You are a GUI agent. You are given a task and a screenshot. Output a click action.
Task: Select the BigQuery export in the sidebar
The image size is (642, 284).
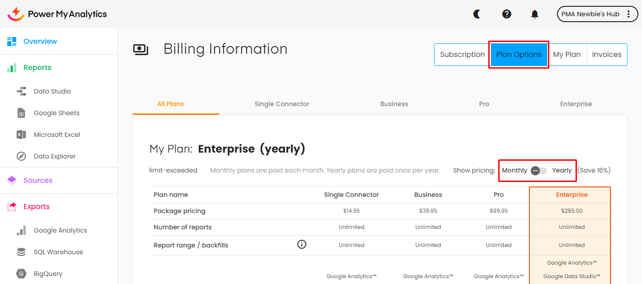(x=48, y=274)
